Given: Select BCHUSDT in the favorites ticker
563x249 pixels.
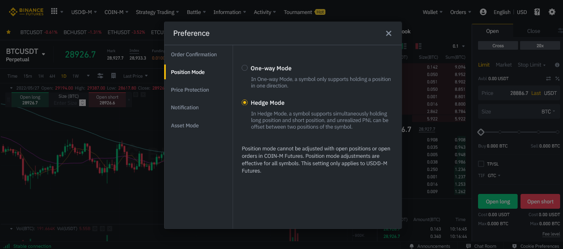Looking at the screenshot, I should click(x=75, y=32).
